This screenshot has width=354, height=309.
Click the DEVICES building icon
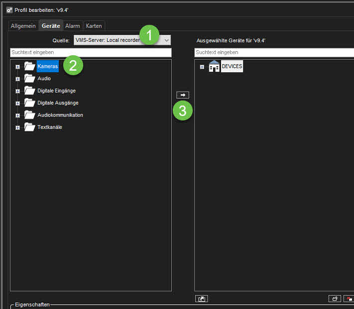coord(214,67)
